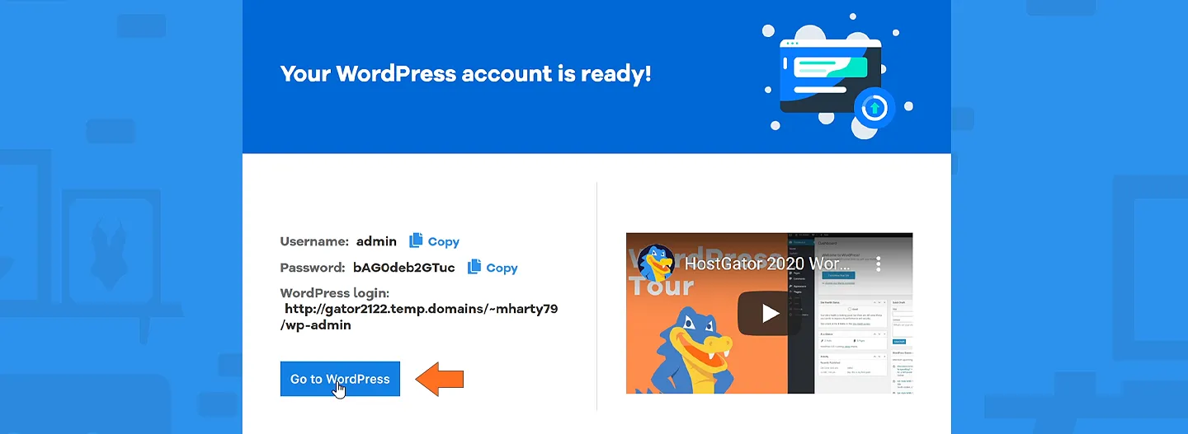Click the orange arrow pointing at button
Viewport: 1188px width, 434px height.
[440, 379]
